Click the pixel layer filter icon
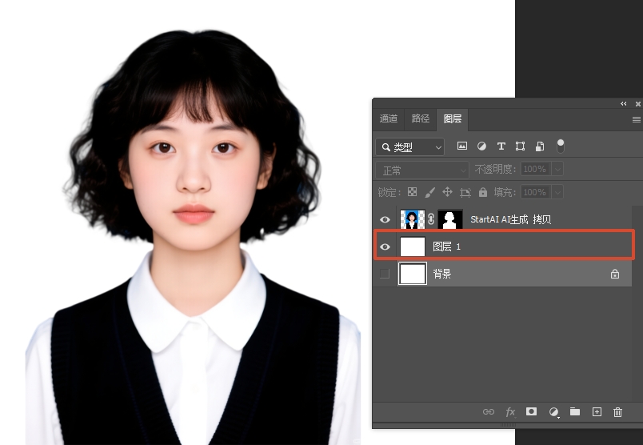 pyautogui.click(x=461, y=146)
